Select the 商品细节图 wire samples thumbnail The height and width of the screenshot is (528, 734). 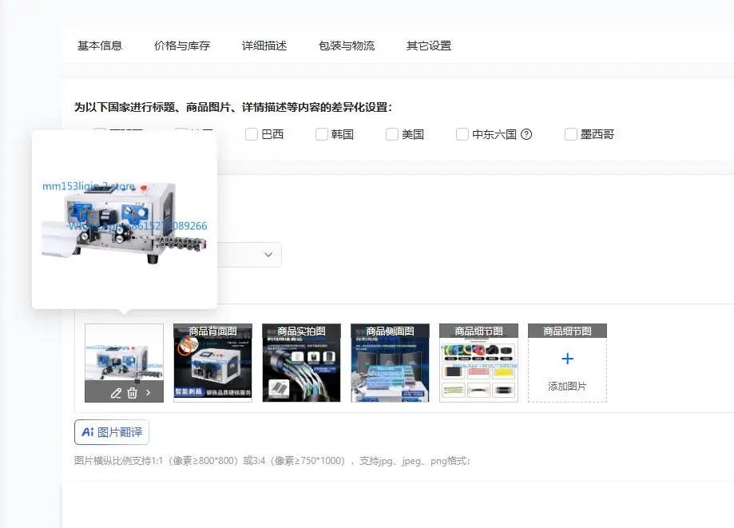point(479,363)
